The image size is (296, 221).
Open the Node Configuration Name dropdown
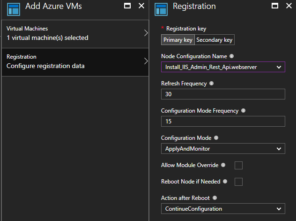click(223, 67)
